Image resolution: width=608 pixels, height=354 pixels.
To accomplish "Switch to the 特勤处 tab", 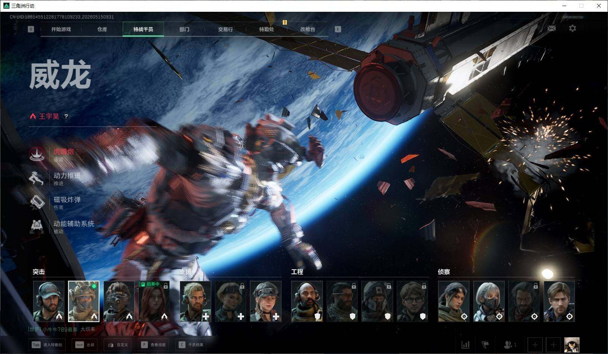I will tap(266, 29).
